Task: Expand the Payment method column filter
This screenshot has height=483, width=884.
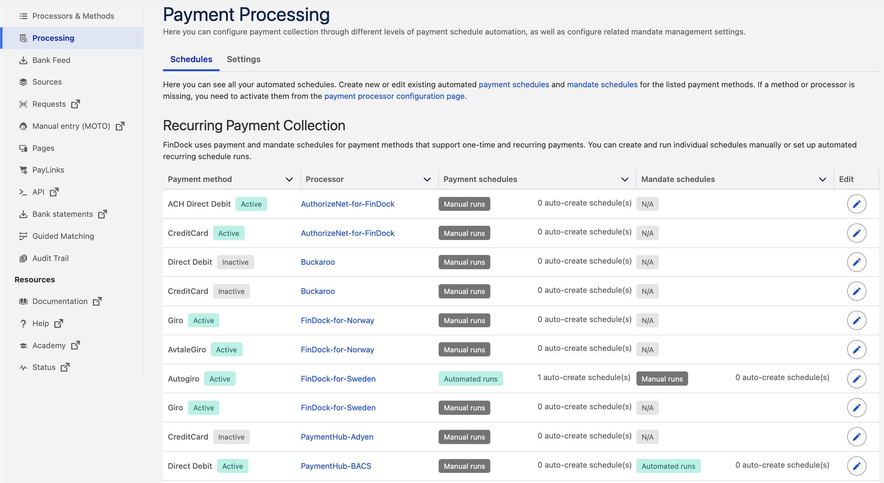Action: 289,179
